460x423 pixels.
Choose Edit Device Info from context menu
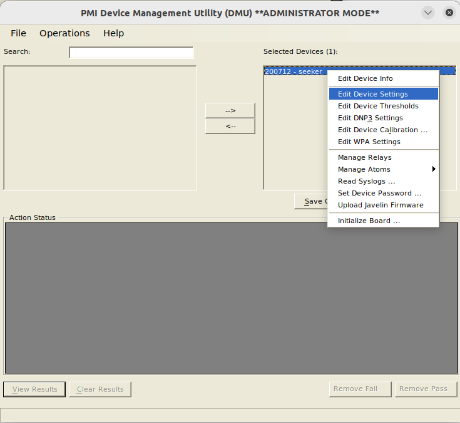coord(365,78)
